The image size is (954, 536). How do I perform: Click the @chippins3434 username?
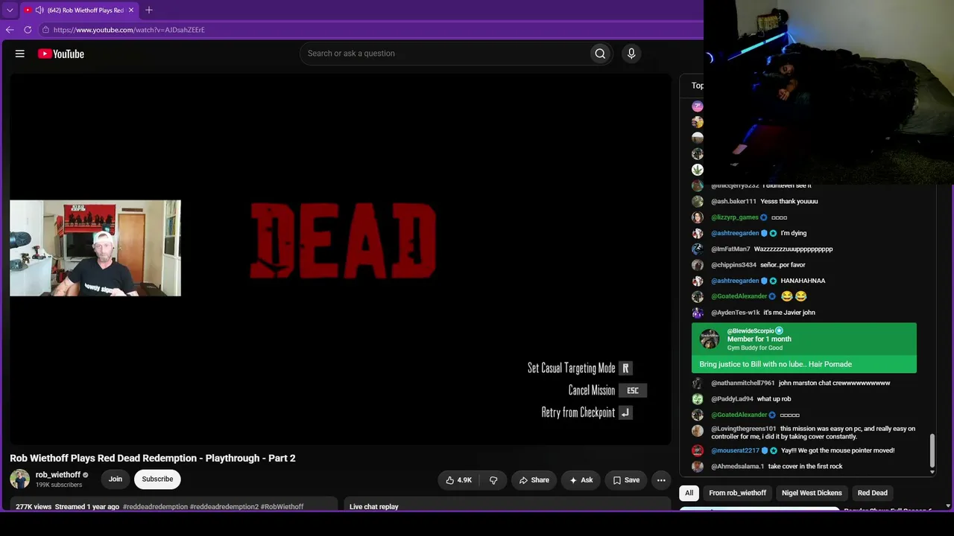click(x=733, y=265)
